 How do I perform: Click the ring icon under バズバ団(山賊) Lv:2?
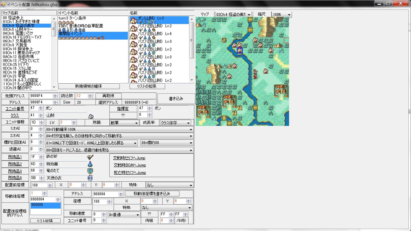point(154,30)
